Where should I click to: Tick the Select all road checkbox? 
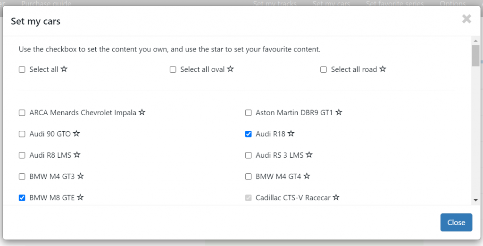(324, 70)
